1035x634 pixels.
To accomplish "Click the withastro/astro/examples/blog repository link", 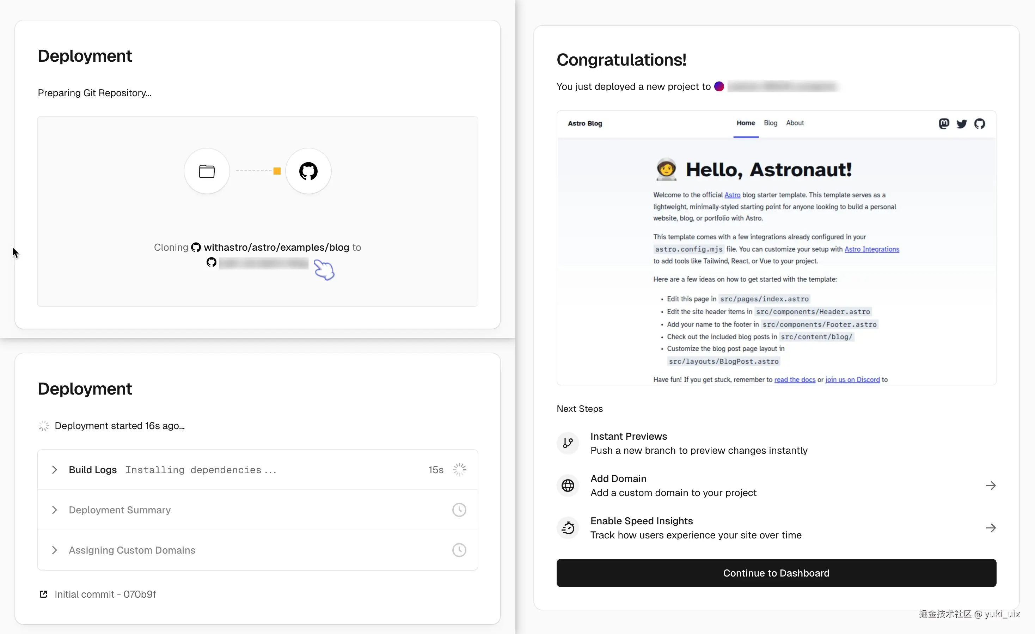I will pyautogui.click(x=276, y=248).
